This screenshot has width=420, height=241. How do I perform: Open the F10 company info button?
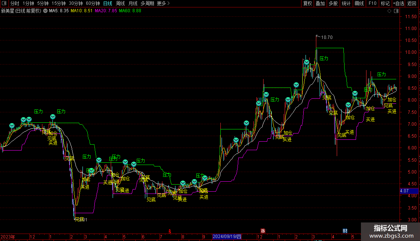372,3
